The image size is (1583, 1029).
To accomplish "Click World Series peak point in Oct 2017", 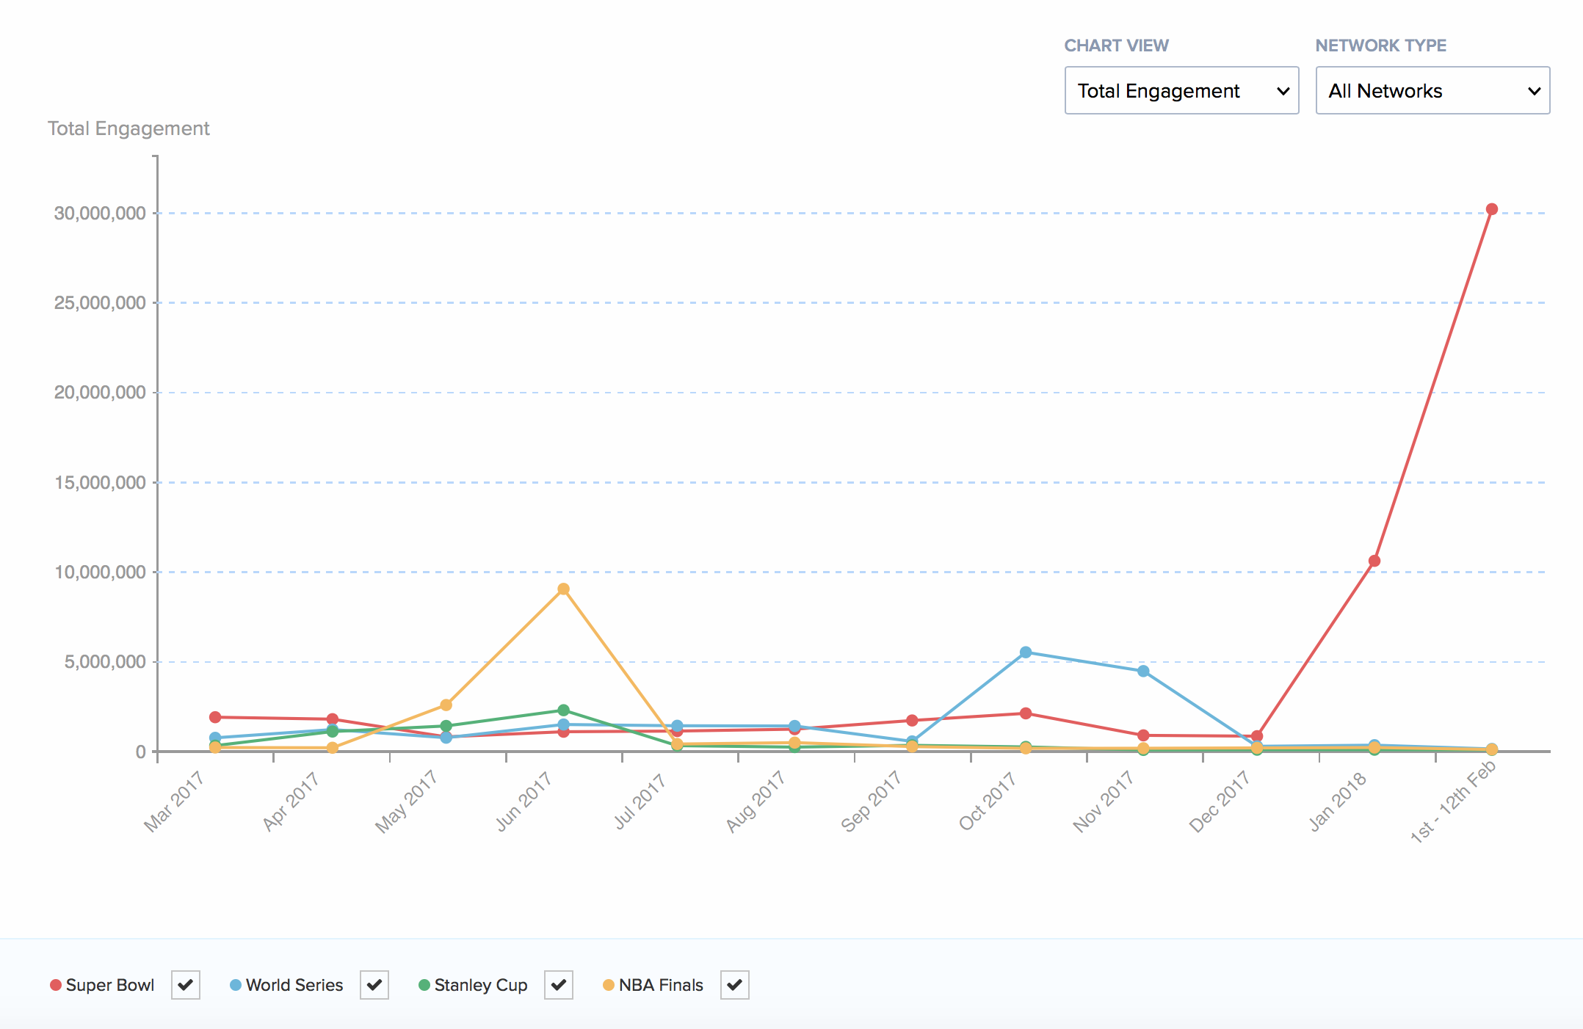I will click(x=1026, y=652).
